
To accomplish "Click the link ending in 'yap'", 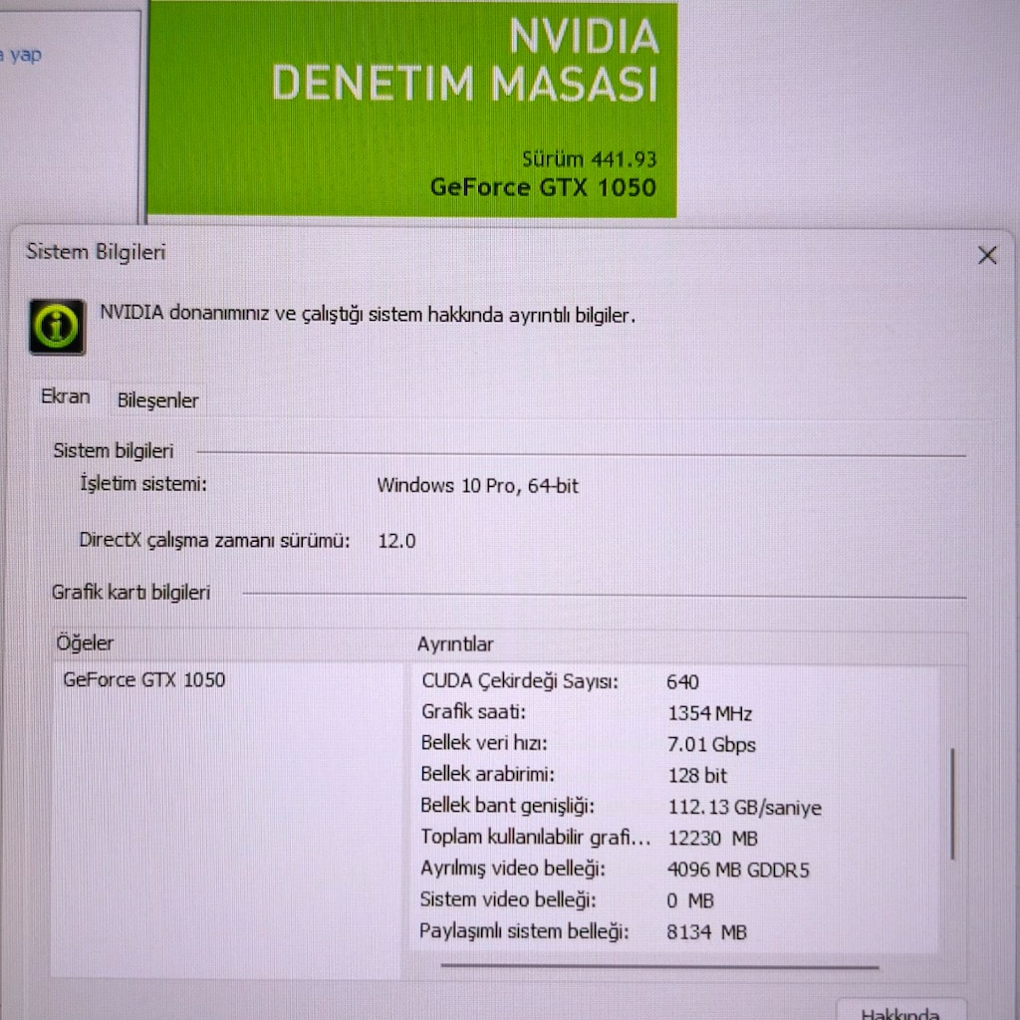I will tap(22, 55).
